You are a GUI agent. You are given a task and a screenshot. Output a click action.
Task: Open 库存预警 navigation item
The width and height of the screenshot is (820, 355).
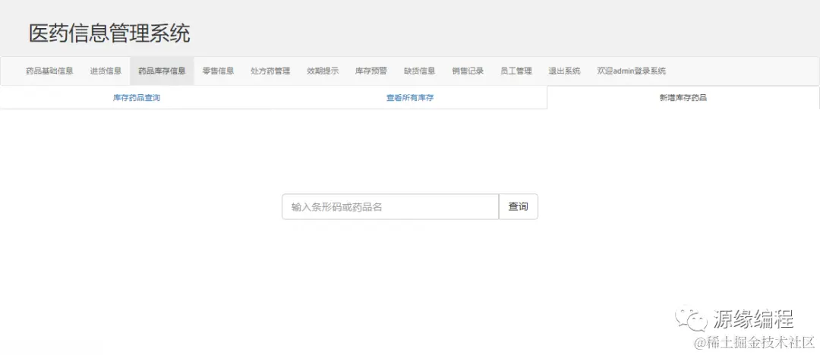[371, 71]
